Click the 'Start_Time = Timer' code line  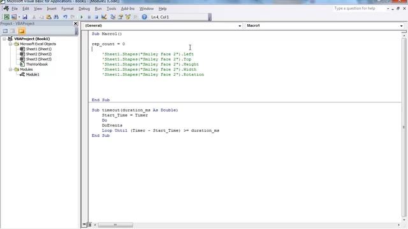click(125, 115)
